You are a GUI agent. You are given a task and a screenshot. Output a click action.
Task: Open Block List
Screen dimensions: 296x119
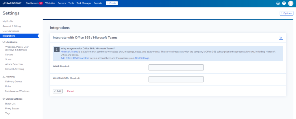coord(10,104)
